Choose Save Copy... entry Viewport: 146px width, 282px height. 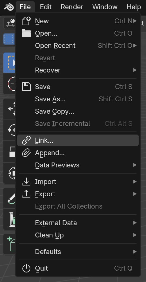pos(78,111)
